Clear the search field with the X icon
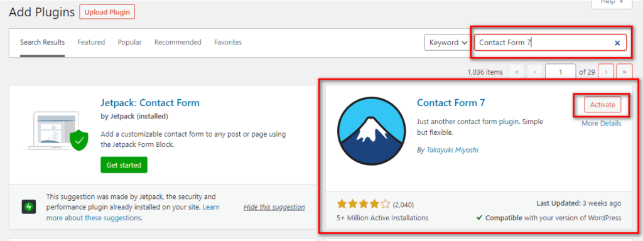 coord(617,43)
